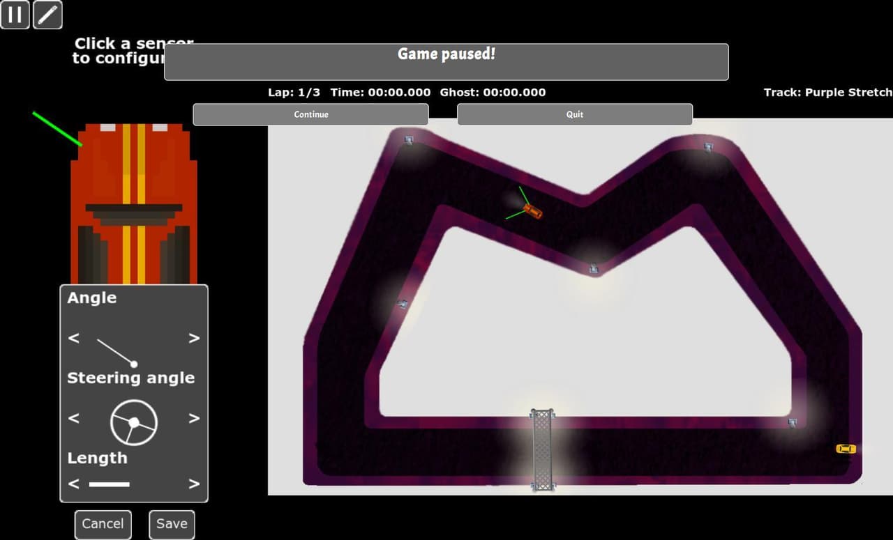Click the white length bar indicator
The image size is (893, 540).
click(110, 484)
